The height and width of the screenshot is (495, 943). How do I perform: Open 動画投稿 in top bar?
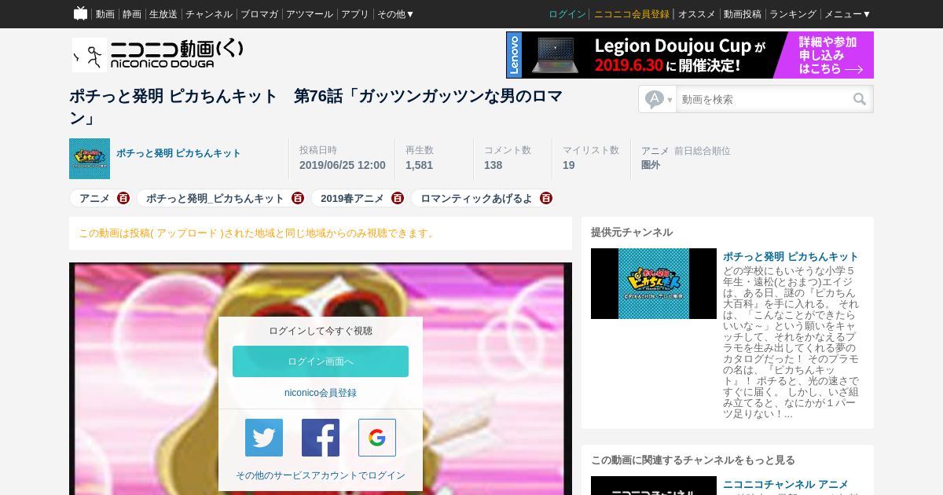point(743,14)
